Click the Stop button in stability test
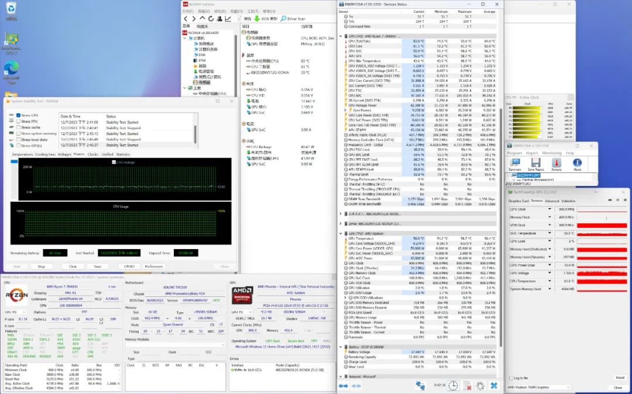The width and height of the screenshot is (632, 394). [42, 267]
